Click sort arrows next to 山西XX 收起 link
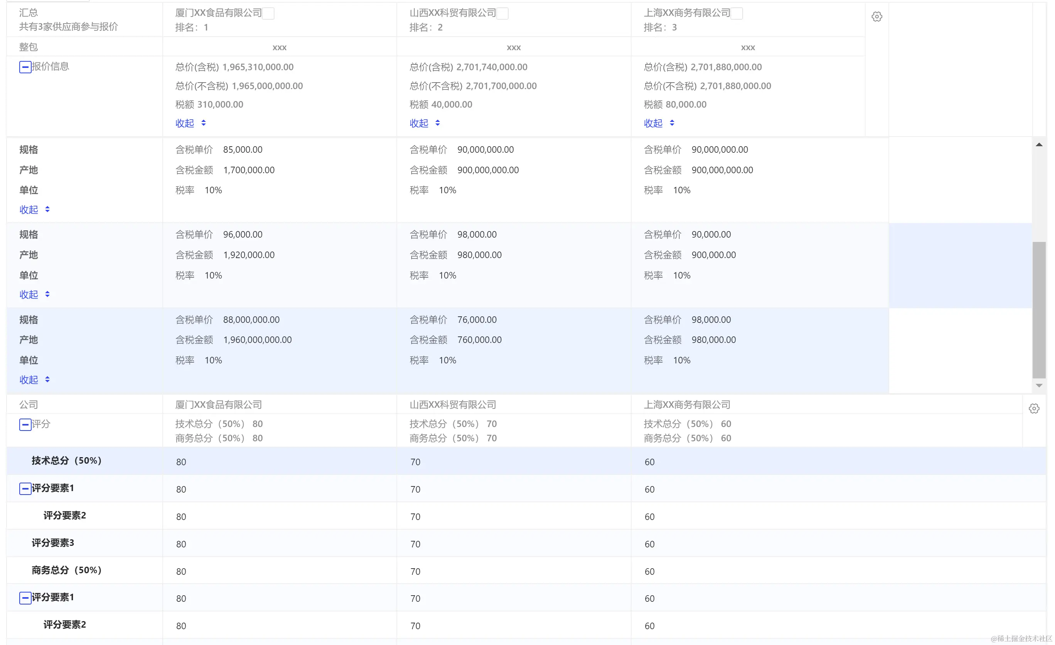This screenshot has height=645, width=1055. pos(437,123)
